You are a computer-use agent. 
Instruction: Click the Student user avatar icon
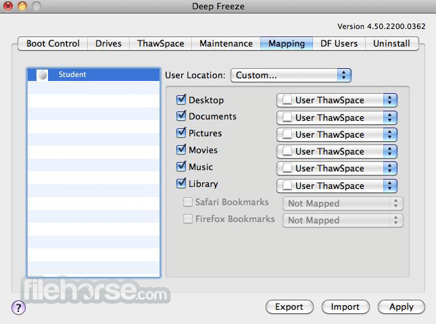pos(43,75)
